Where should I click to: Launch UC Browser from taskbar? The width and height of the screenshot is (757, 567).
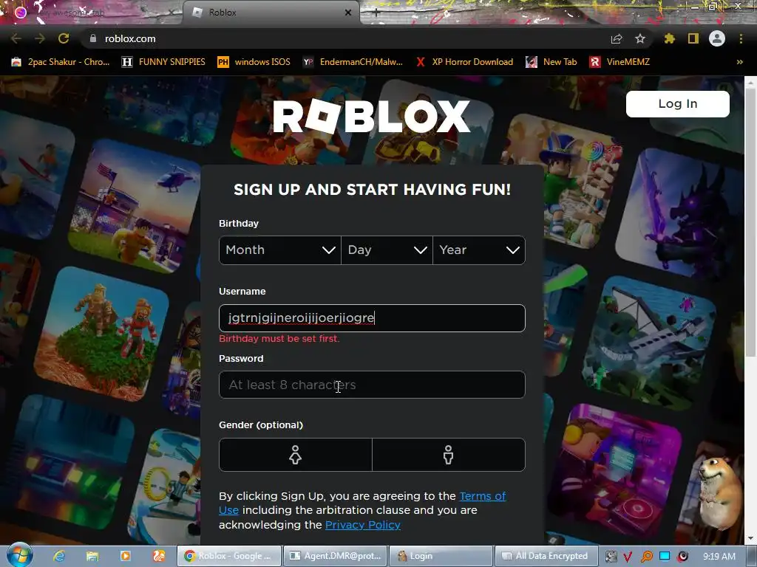click(x=159, y=556)
